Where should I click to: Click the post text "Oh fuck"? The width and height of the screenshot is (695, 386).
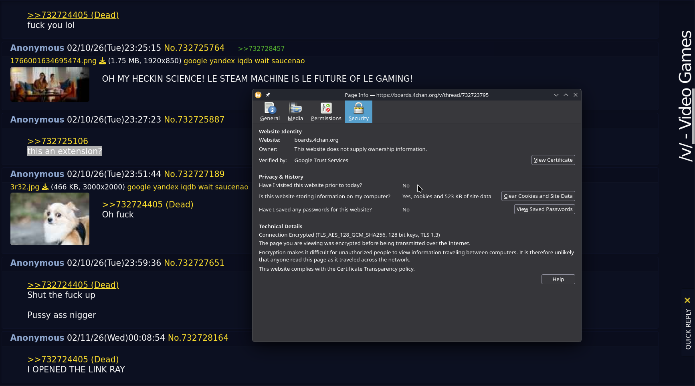pyautogui.click(x=118, y=215)
